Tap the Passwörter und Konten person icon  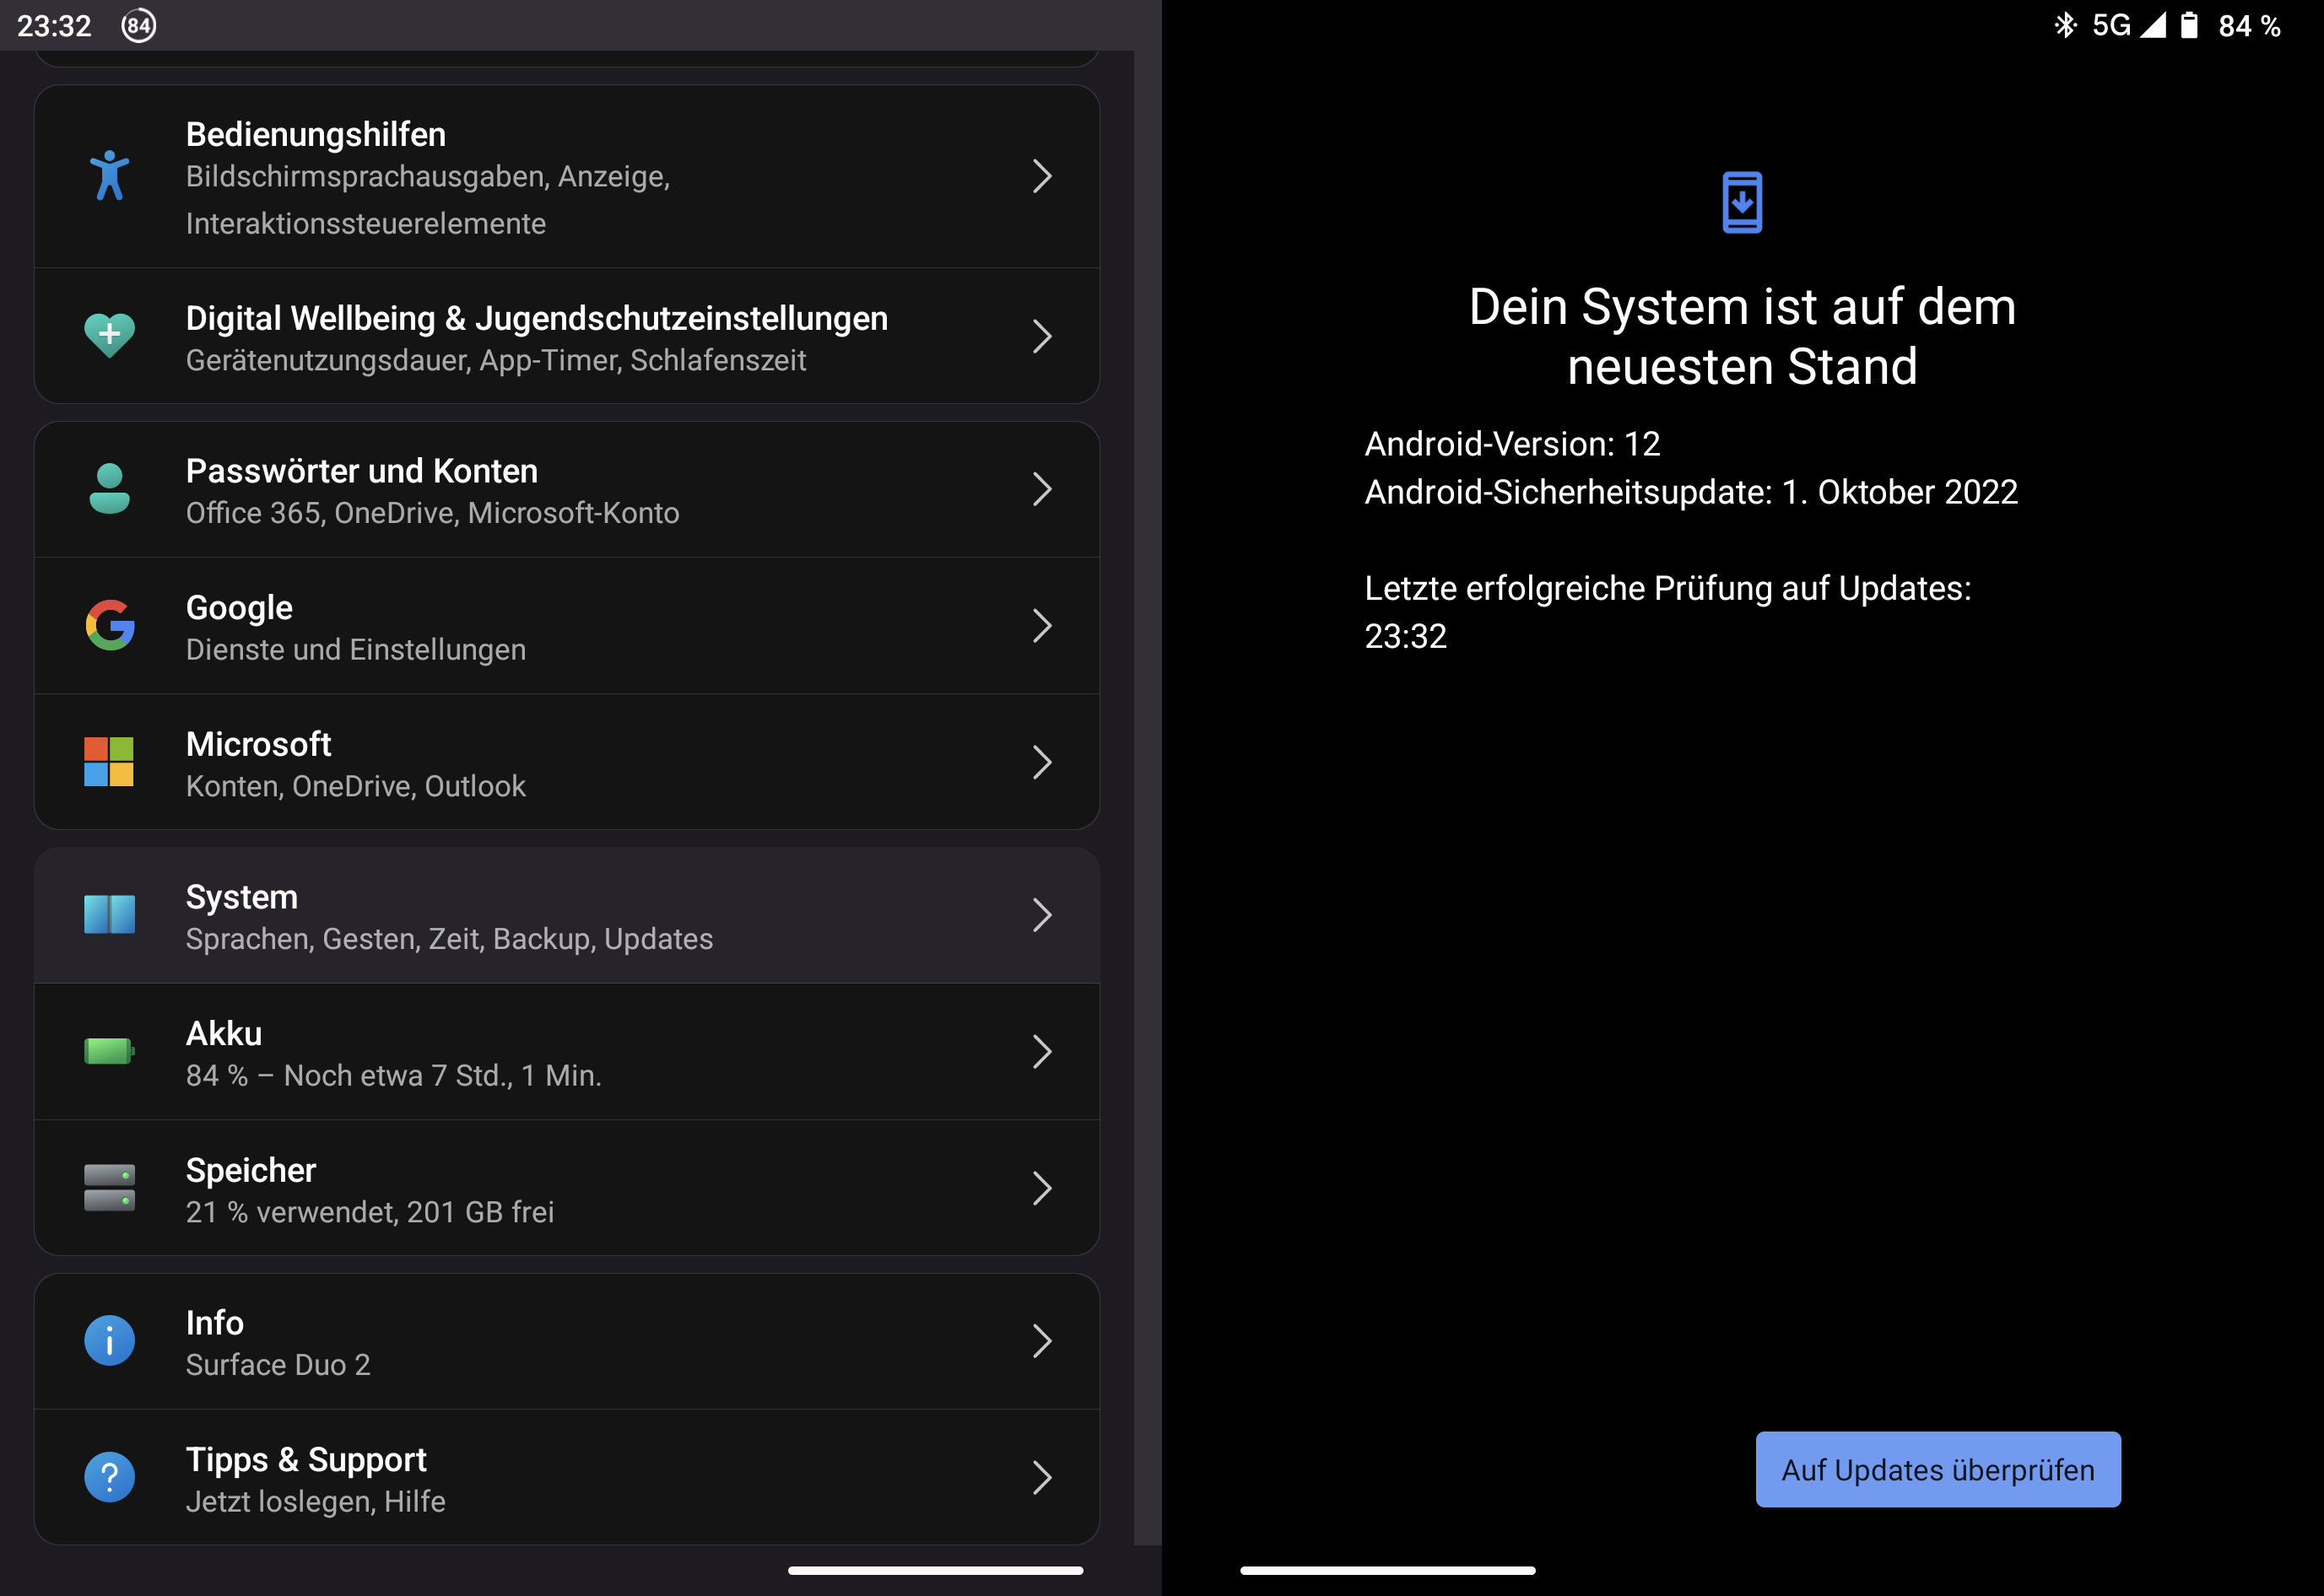pos(110,489)
